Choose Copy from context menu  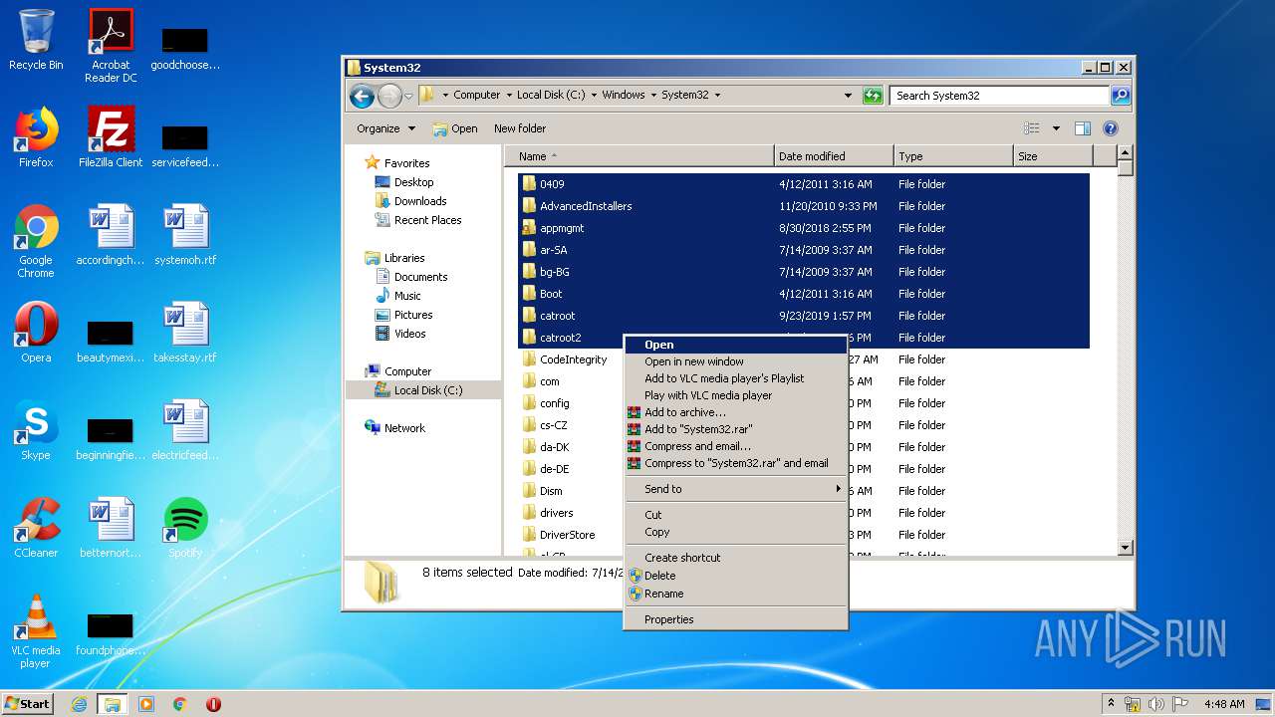click(x=735, y=532)
